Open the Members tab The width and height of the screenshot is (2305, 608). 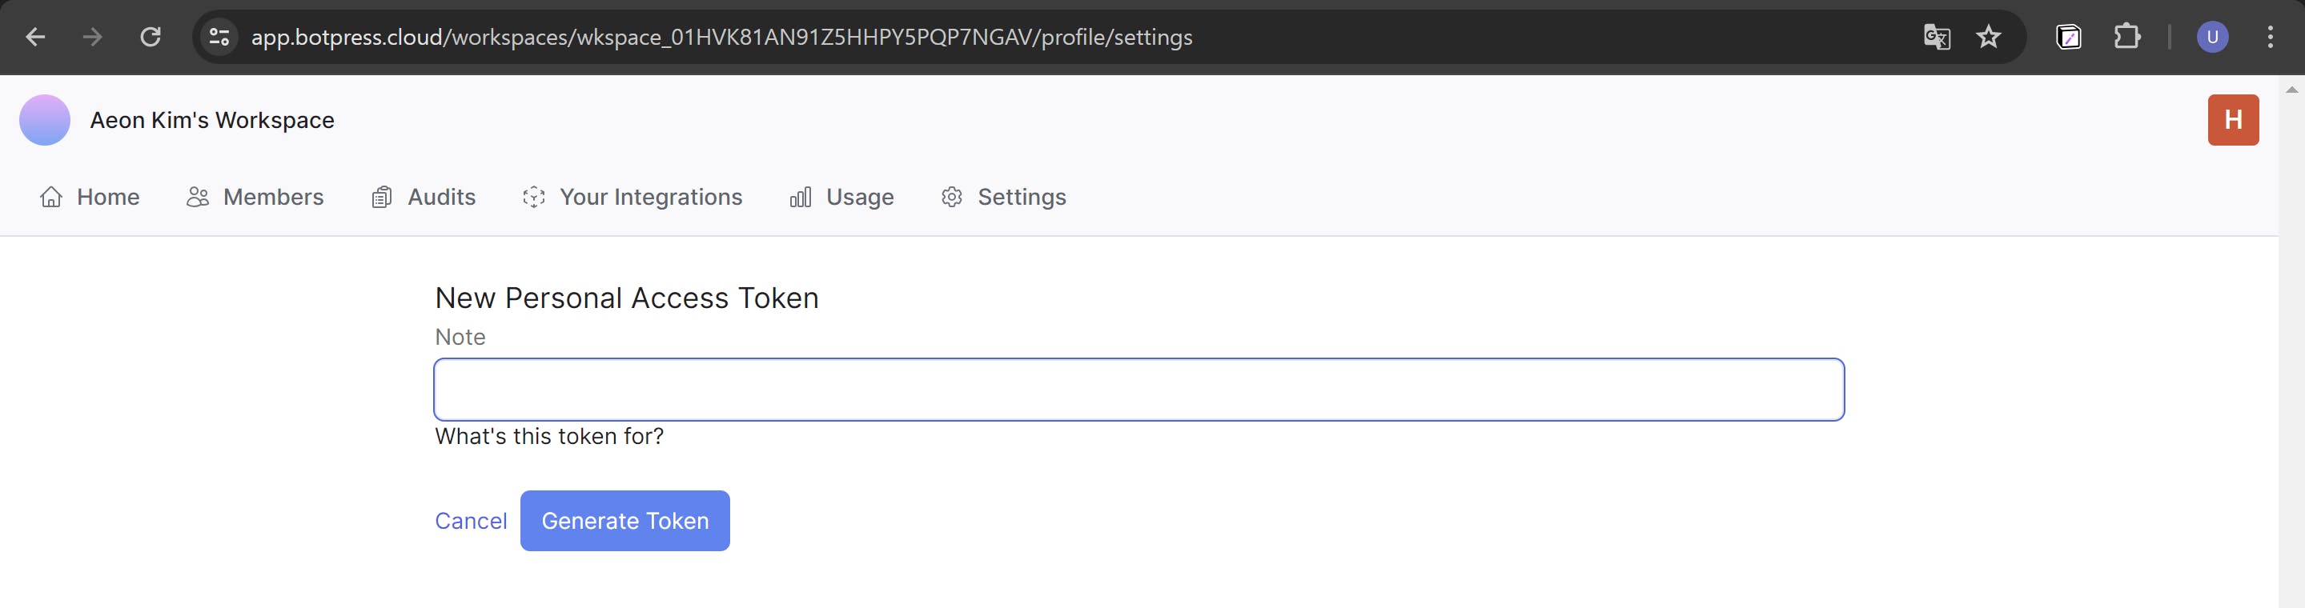click(256, 197)
